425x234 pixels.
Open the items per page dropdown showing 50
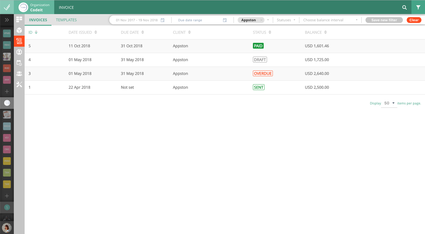389,103
